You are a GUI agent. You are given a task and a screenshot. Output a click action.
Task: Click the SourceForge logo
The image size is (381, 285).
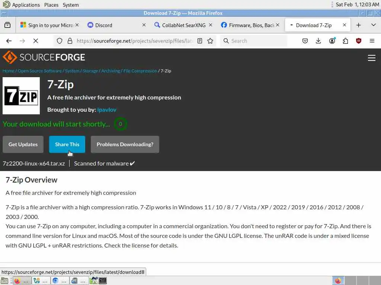(44, 57)
